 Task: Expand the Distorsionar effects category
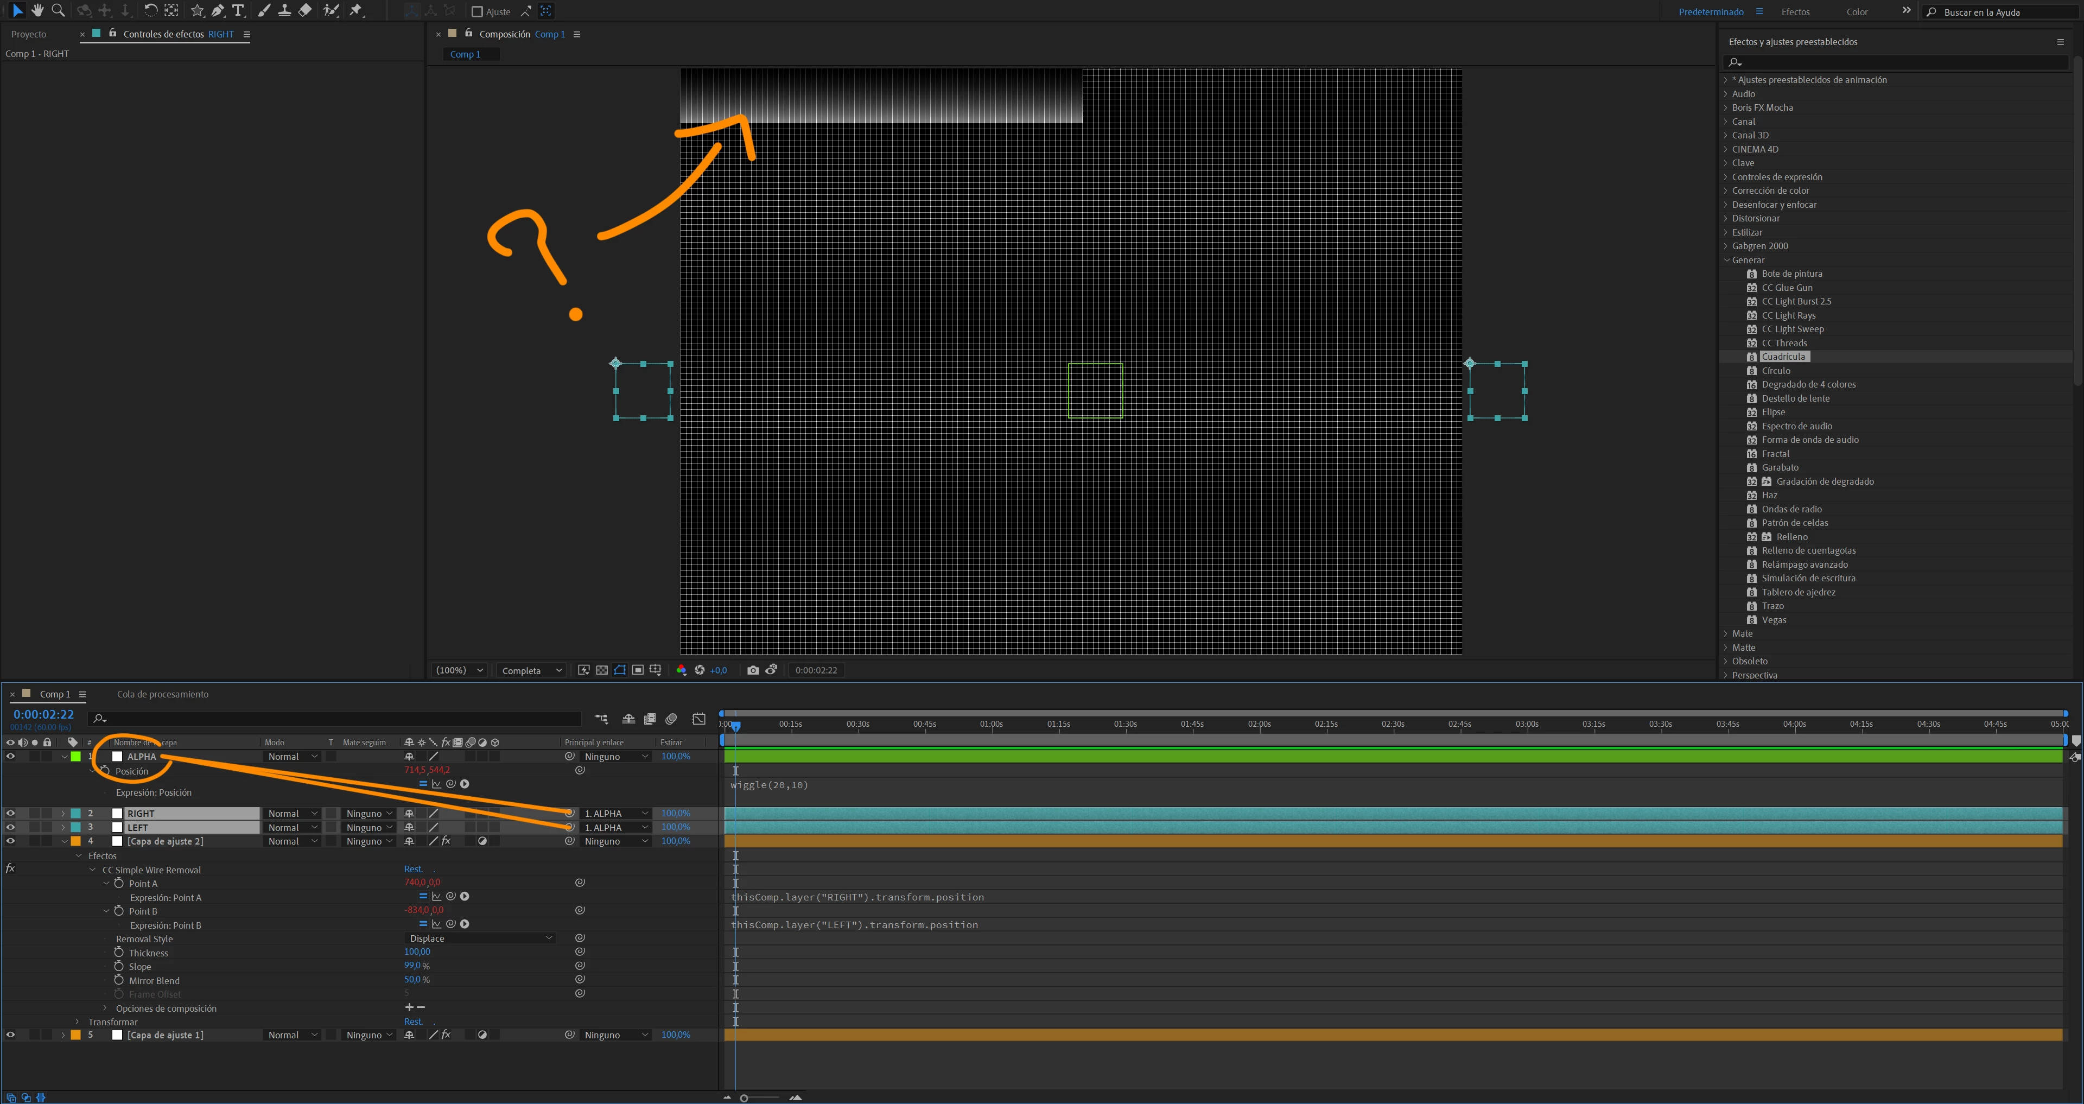point(1726,219)
